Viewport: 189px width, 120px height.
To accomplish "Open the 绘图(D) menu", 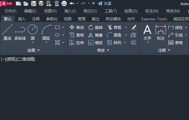I will tap(131, 11).
